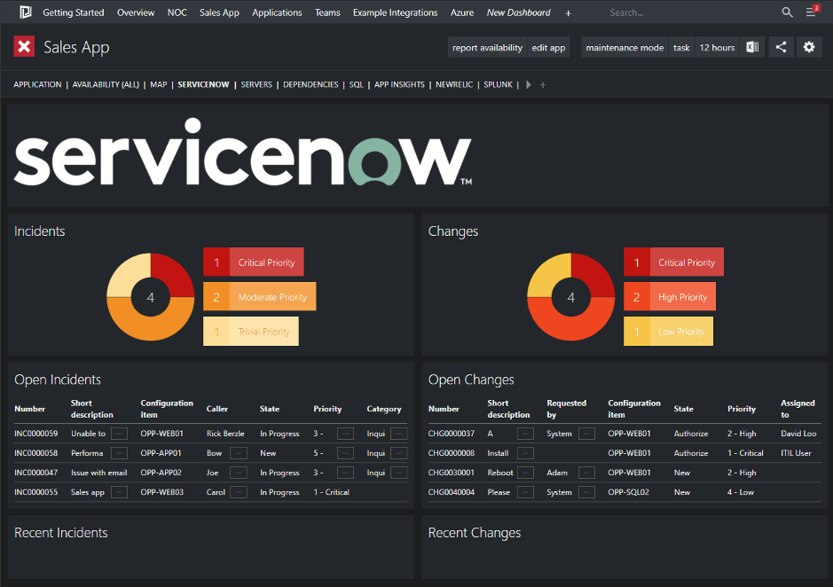Click the report availability button

tap(487, 47)
